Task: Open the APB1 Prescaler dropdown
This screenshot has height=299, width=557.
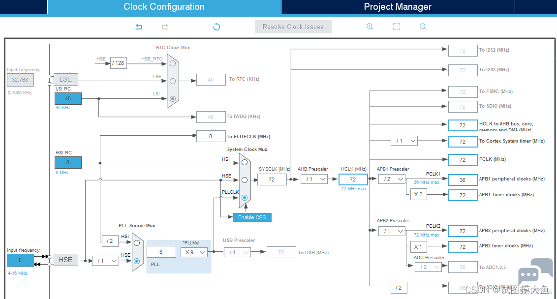Action: [392, 179]
